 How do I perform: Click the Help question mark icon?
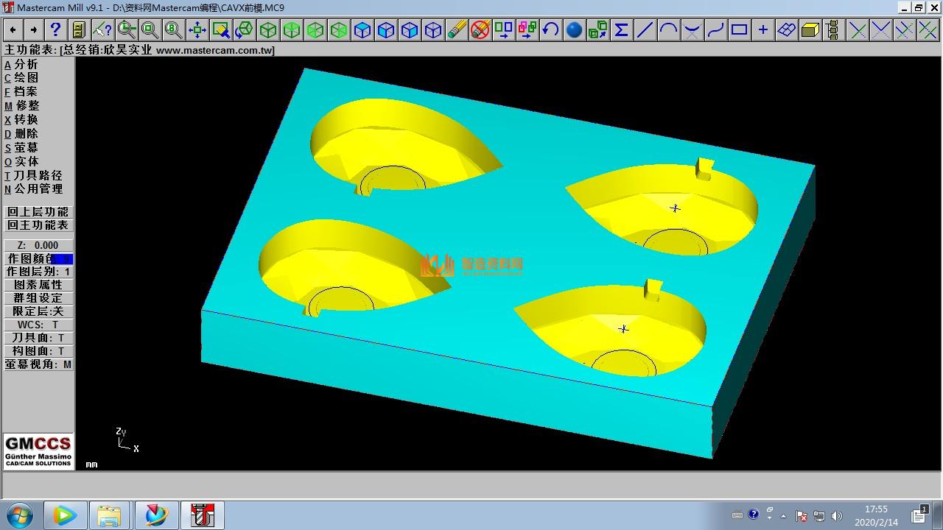click(x=55, y=29)
